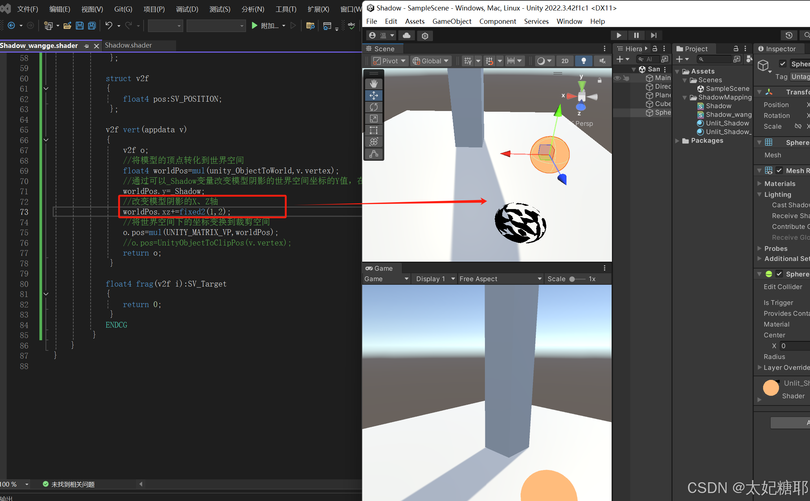
Task: Toggle the Sphere Collider enabled checkbox
Action: tap(779, 274)
